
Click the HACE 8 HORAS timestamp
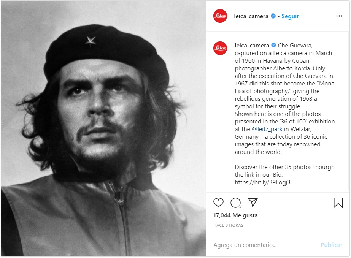(228, 225)
